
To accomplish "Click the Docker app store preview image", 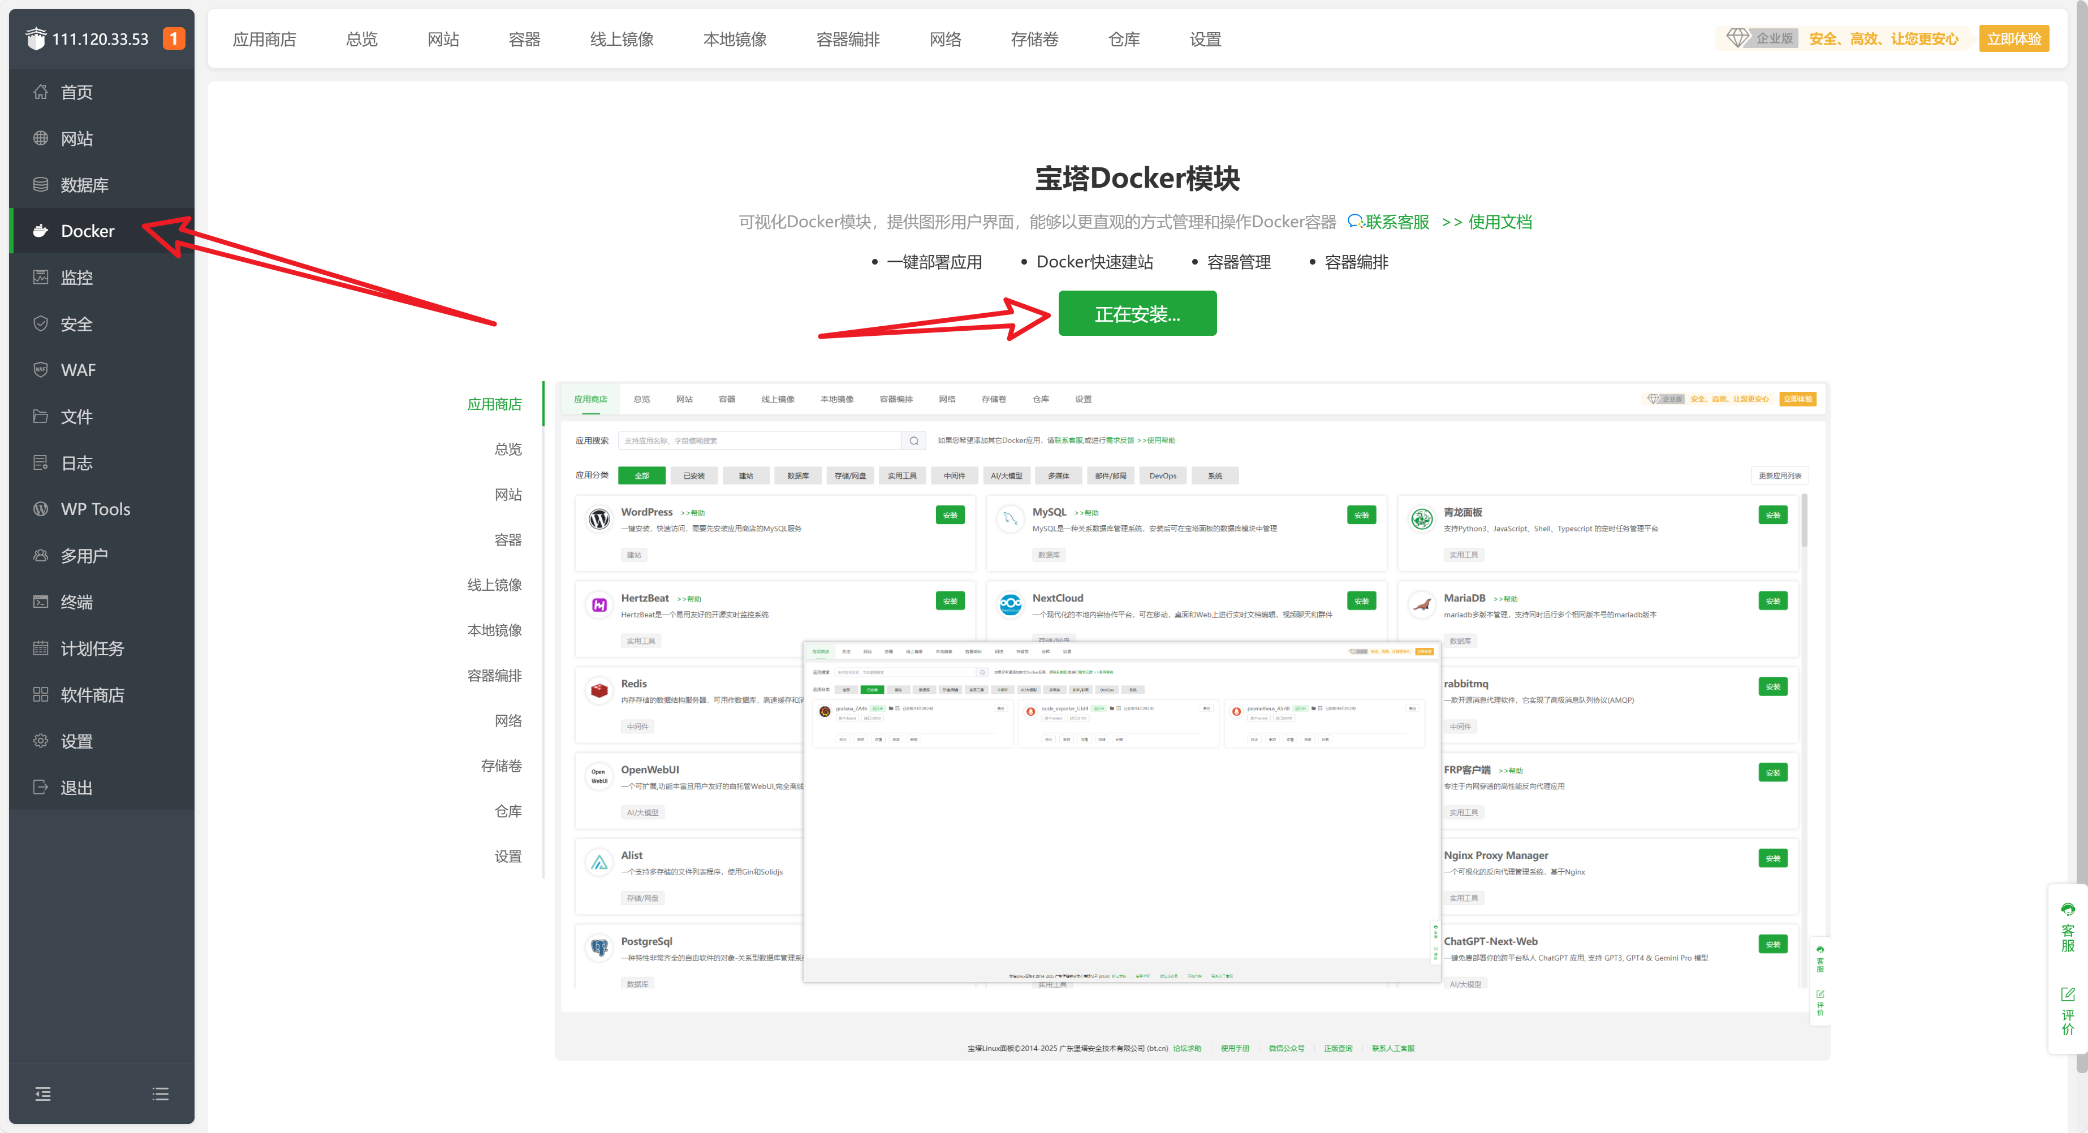I will pyautogui.click(x=1192, y=721).
